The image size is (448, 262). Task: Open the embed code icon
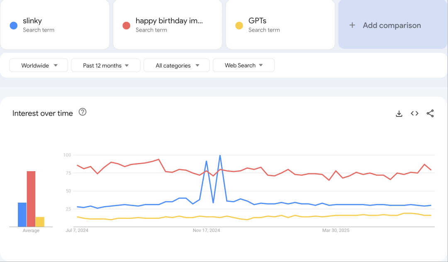[414, 114]
